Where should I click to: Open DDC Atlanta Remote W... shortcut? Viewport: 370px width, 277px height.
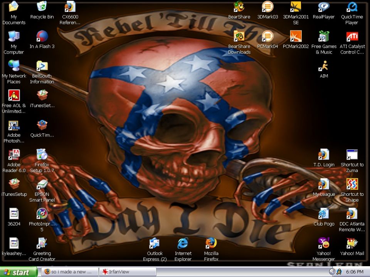pos(352,214)
